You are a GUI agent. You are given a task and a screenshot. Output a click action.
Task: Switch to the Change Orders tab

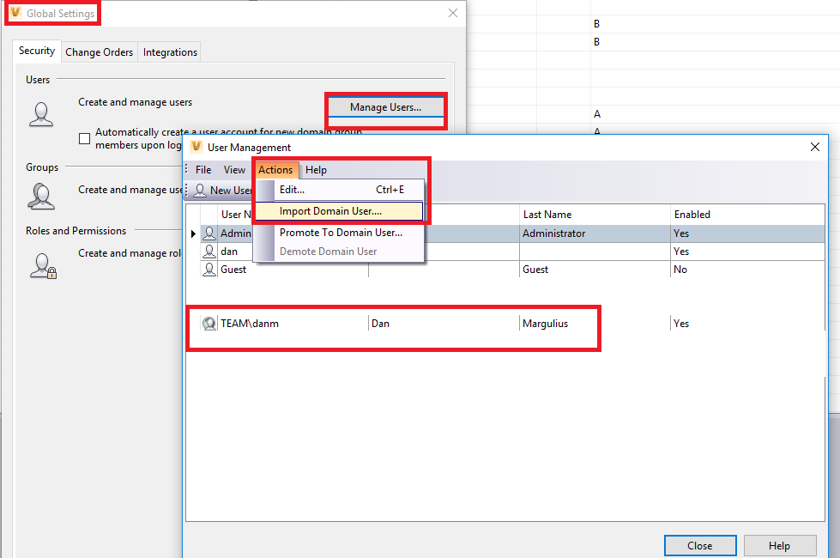100,52
